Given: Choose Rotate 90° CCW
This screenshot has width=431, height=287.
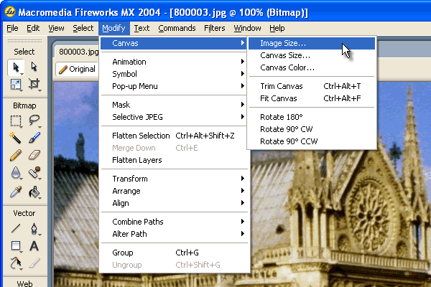Looking at the screenshot, I should pos(312,141).
